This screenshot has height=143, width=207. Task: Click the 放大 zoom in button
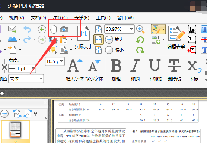[x=114, y=40]
